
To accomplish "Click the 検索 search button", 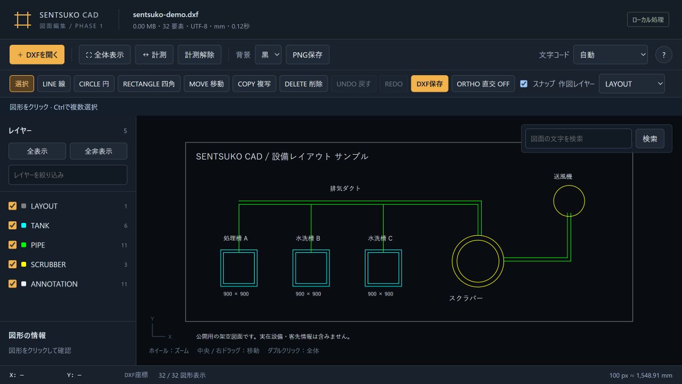I will click(x=650, y=139).
